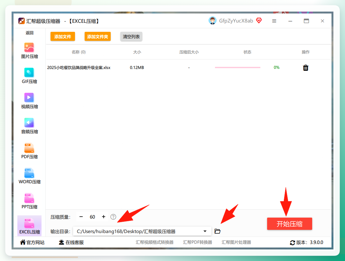Screen dimensions: 345x261
Task: Click the red VIP diamond badge
Action: (259, 21)
